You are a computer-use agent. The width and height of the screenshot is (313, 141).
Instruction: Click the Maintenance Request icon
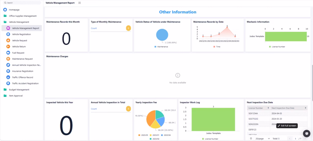pyautogui.click(x=8, y=59)
